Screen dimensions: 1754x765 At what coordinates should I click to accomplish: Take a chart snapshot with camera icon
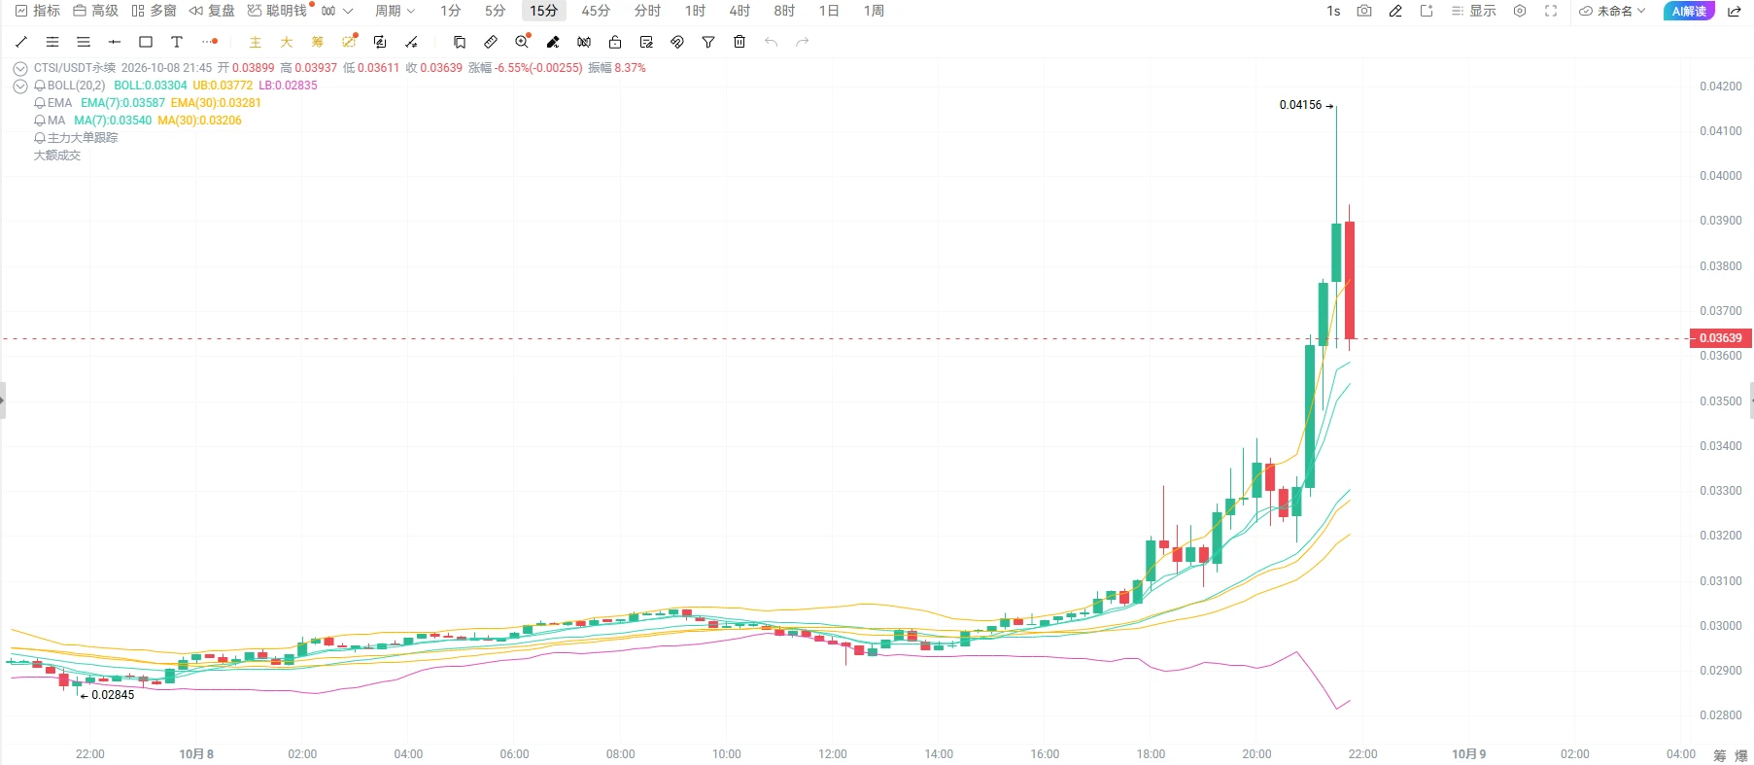click(x=1364, y=11)
